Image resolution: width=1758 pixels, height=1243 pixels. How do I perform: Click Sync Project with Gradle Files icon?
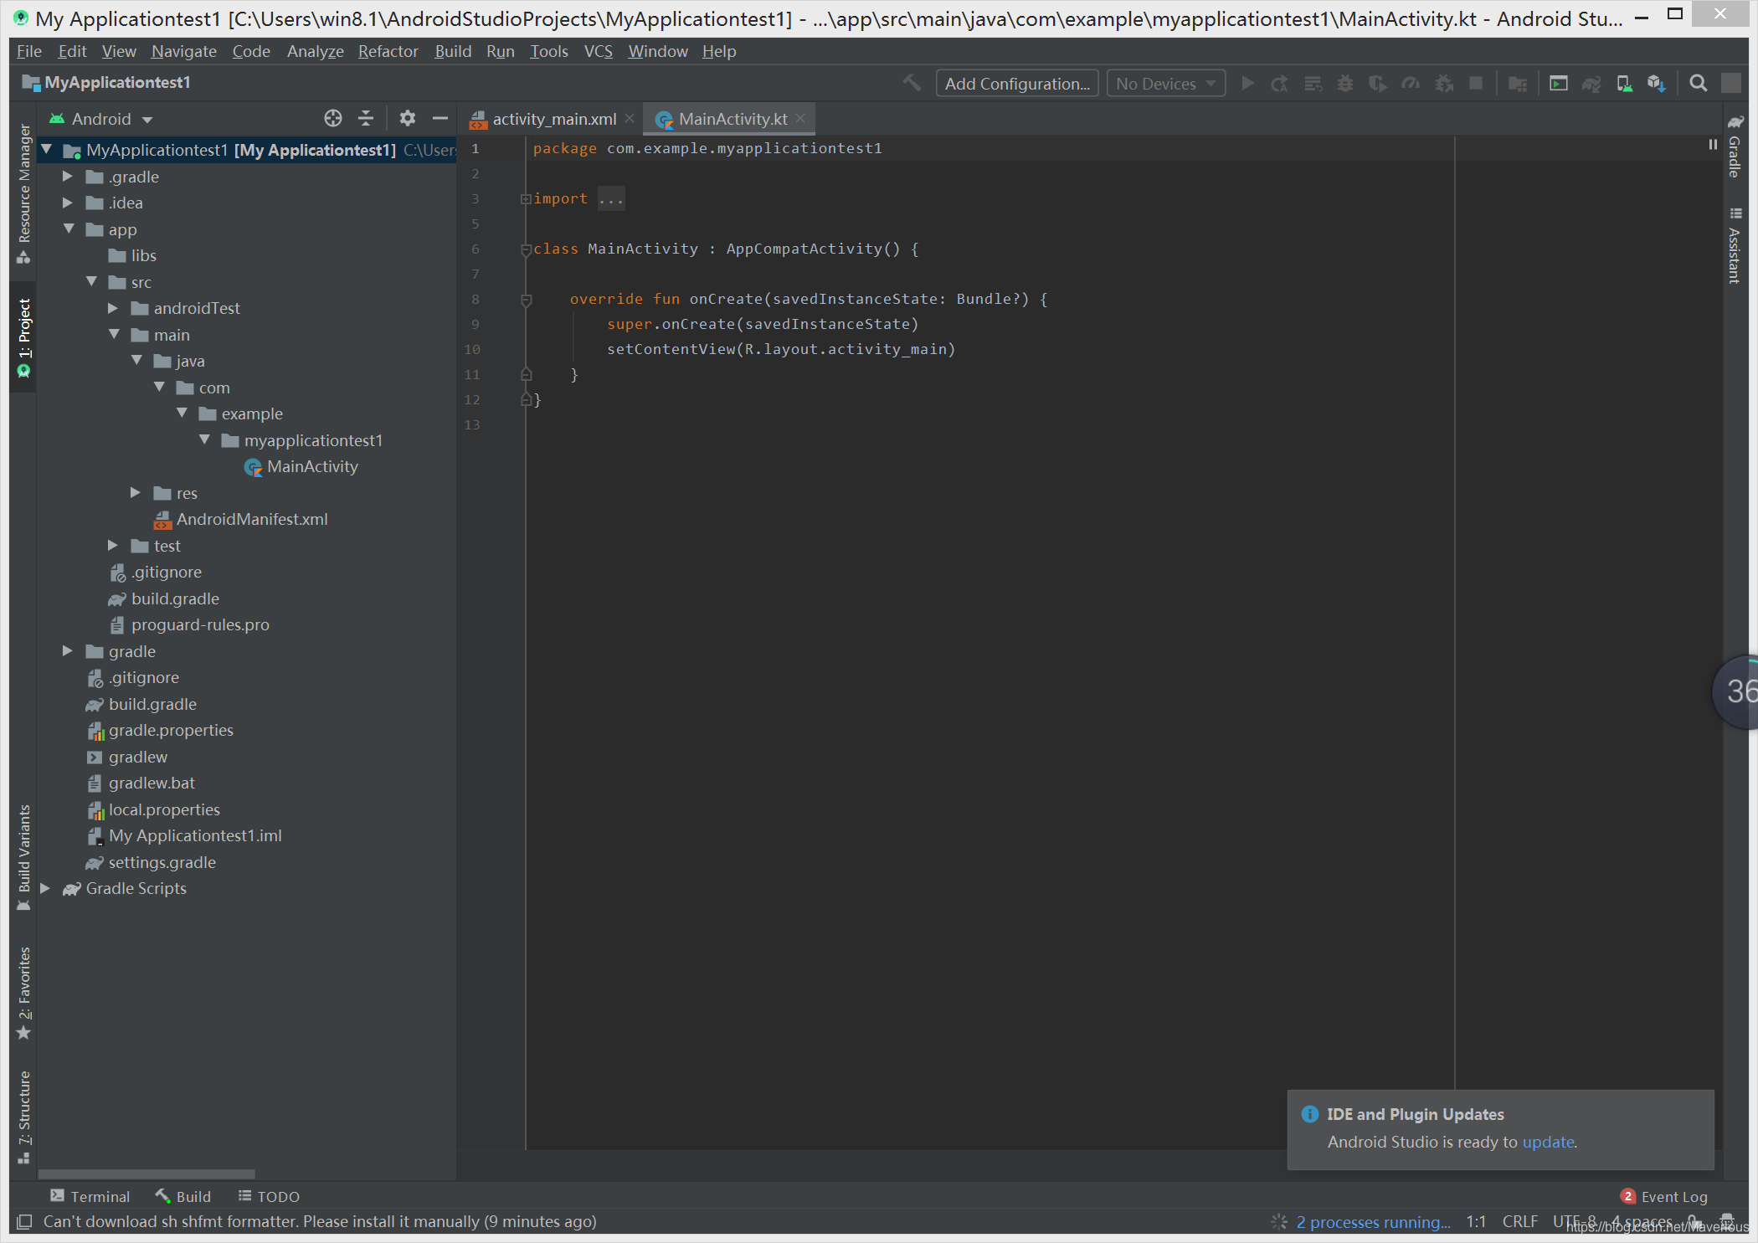coord(1591,83)
